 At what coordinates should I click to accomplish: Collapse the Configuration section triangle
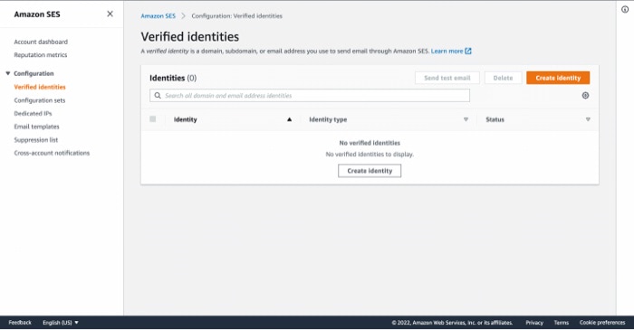point(7,73)
